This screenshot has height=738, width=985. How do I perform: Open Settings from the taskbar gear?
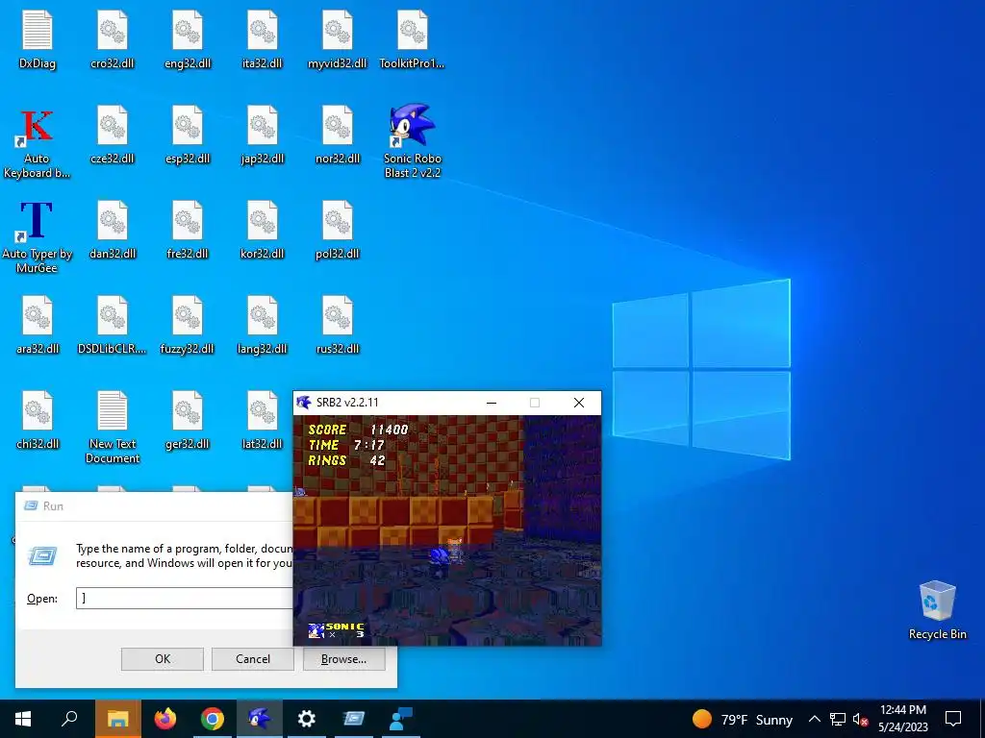click(x=307, y=719)
